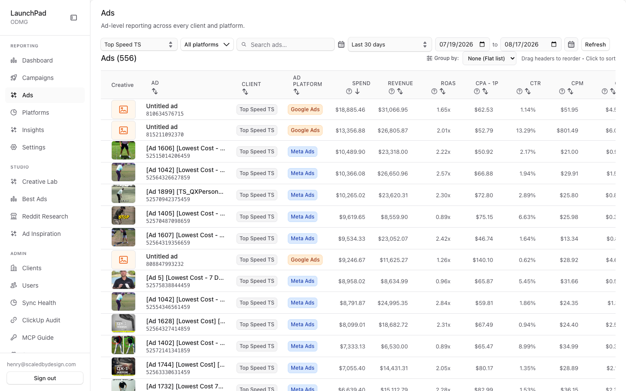
Task: Click the Refresh button
Action: (x=596, y=44)
